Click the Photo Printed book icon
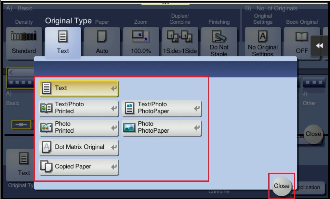Screen dimensions: 330x199 point(46,128)
